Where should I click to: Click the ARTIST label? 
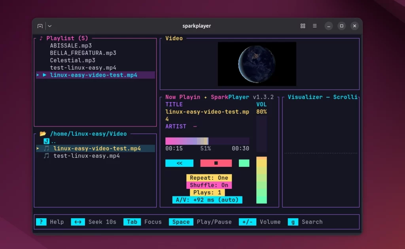coord(176,126)
